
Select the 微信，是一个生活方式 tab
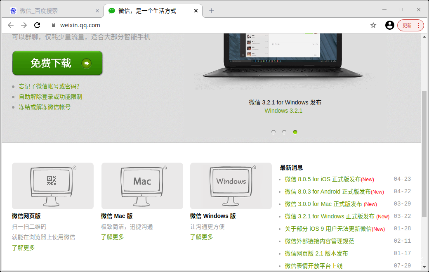click(153, 11)
